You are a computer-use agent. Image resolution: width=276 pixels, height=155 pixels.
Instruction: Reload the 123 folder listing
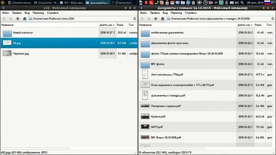point(135,19)
